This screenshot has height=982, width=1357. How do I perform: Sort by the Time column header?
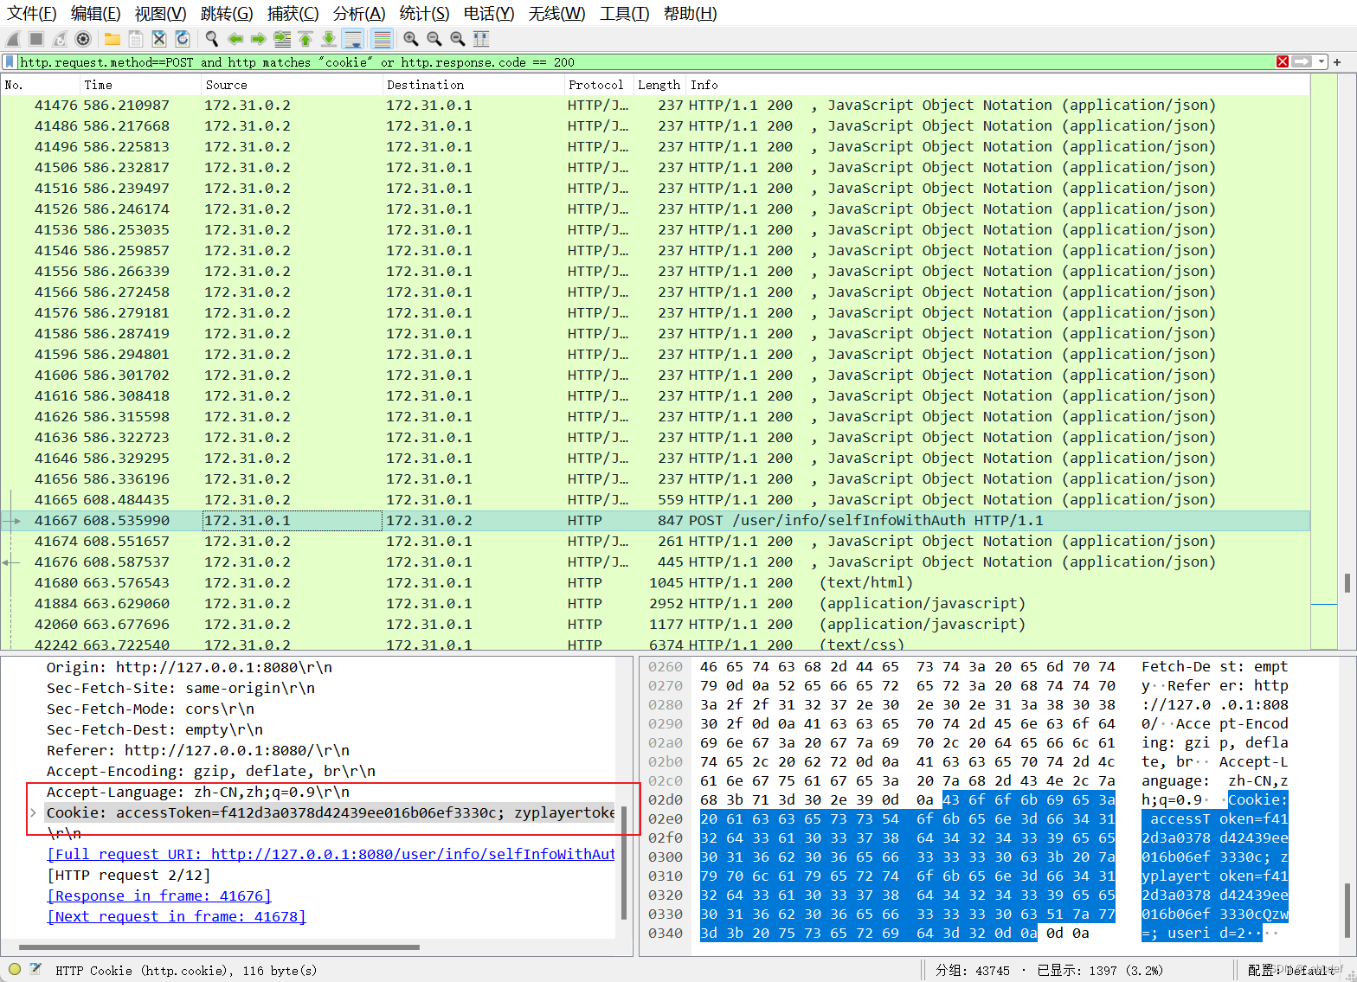coord(138,85)
